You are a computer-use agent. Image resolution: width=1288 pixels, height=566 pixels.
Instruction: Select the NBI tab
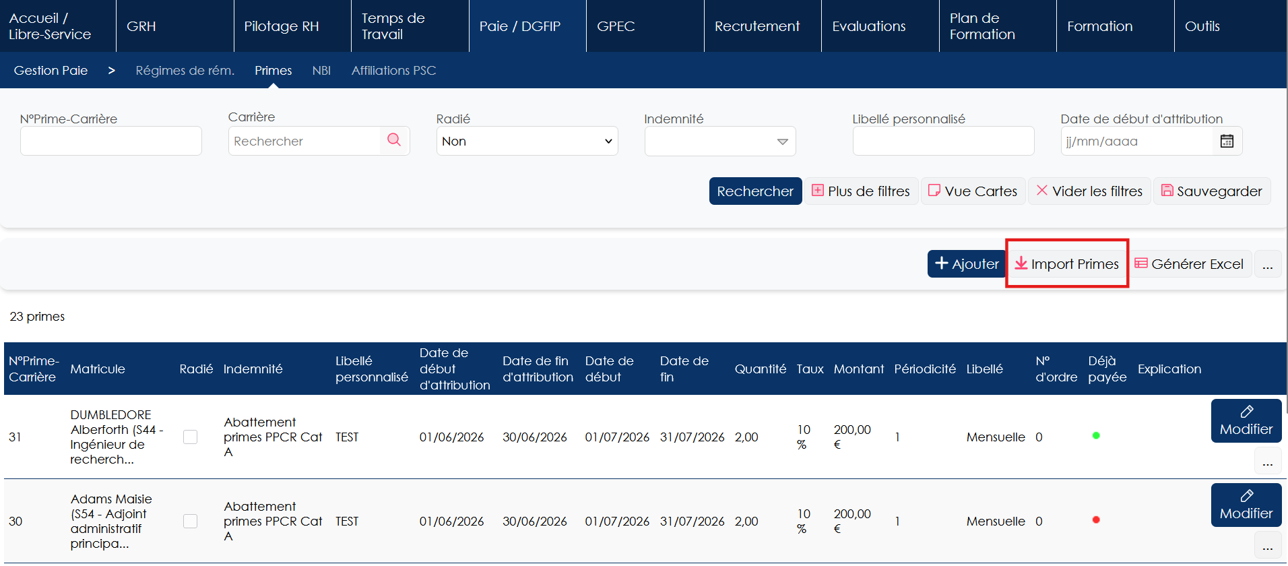click(x=321, y=70)
